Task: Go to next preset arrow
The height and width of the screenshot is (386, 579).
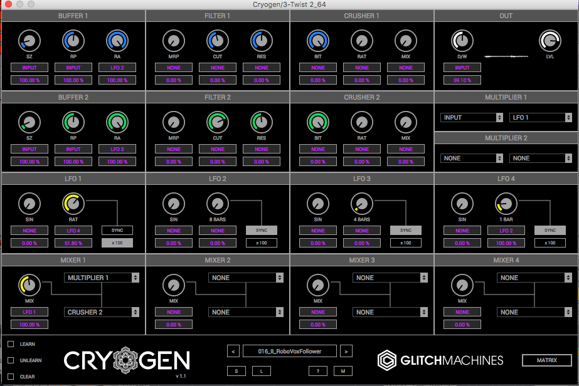Action: [x=346, y=352]
